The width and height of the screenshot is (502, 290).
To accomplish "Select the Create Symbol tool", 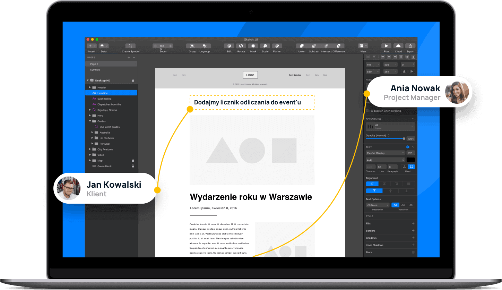I will pos(130,46).
